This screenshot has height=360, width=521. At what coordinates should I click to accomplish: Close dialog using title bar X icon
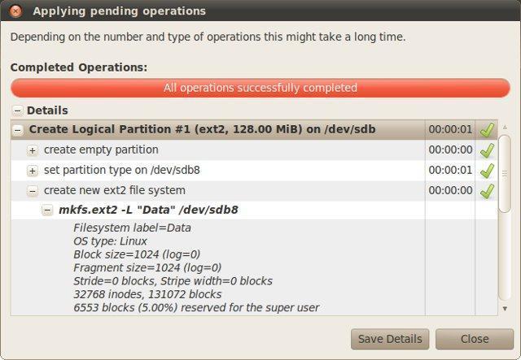point(15,11)
